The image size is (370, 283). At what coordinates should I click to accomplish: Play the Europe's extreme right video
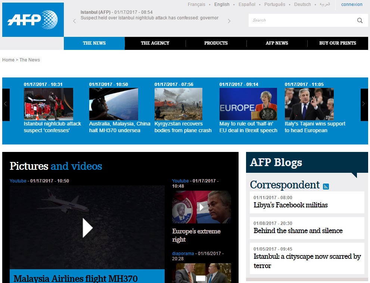(202, 207)
